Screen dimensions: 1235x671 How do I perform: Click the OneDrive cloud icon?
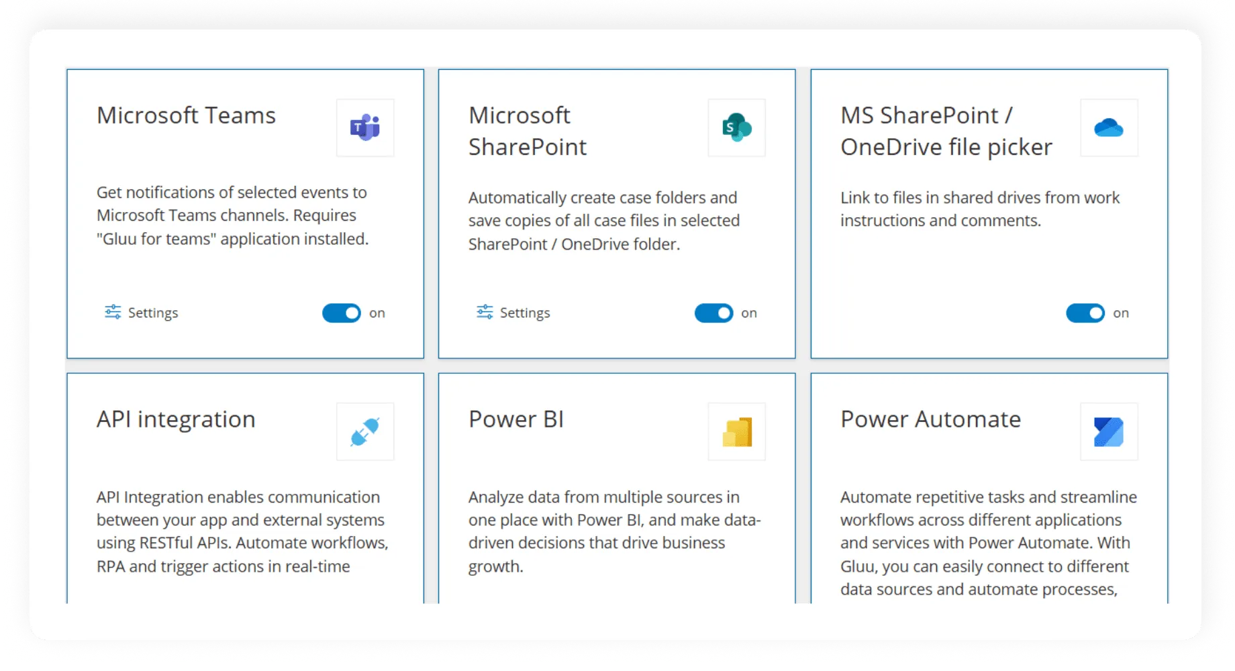(1109, 127)
